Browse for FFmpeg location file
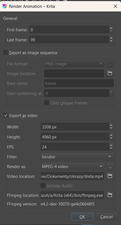Viewport: 121px width, 225px height. [110, 195]
